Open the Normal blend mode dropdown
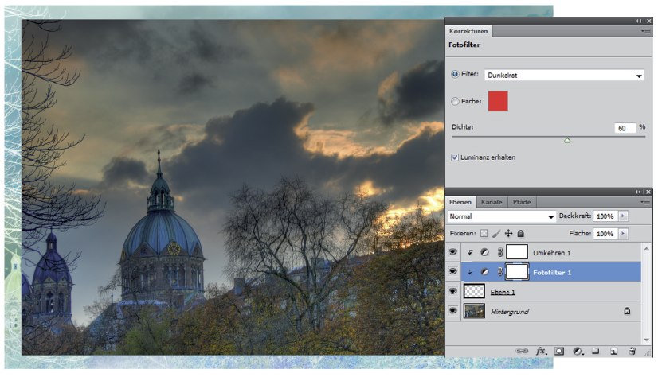The image size is (658, 377). tap(502, 216)
